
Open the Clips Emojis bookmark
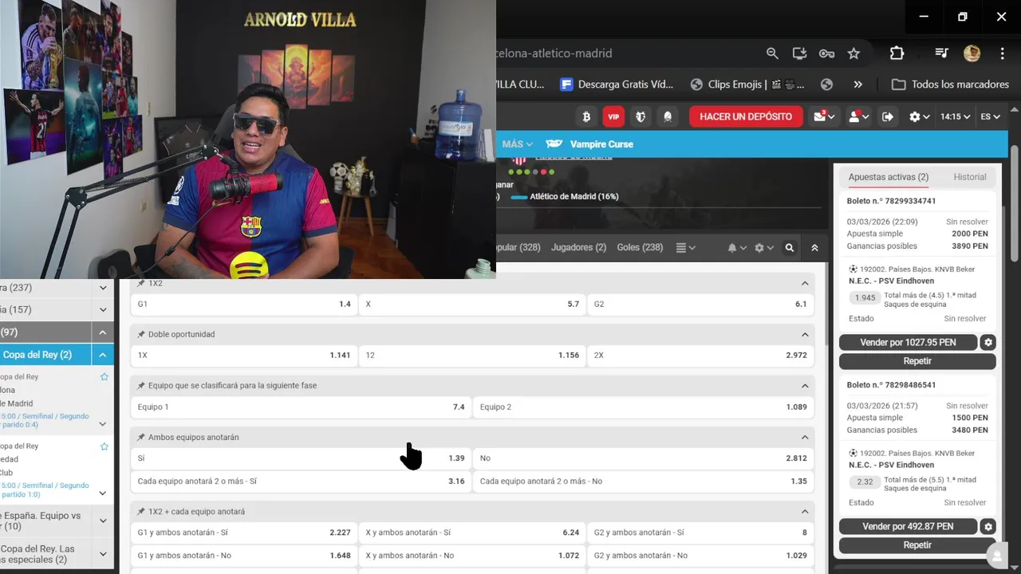(747, 85)
